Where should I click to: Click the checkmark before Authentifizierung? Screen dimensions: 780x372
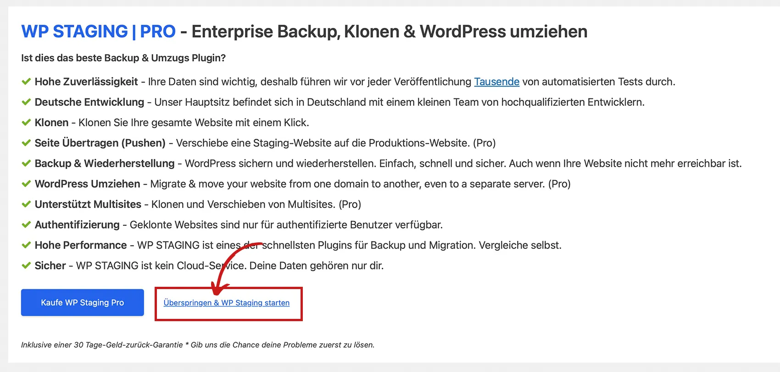[26, 225]
